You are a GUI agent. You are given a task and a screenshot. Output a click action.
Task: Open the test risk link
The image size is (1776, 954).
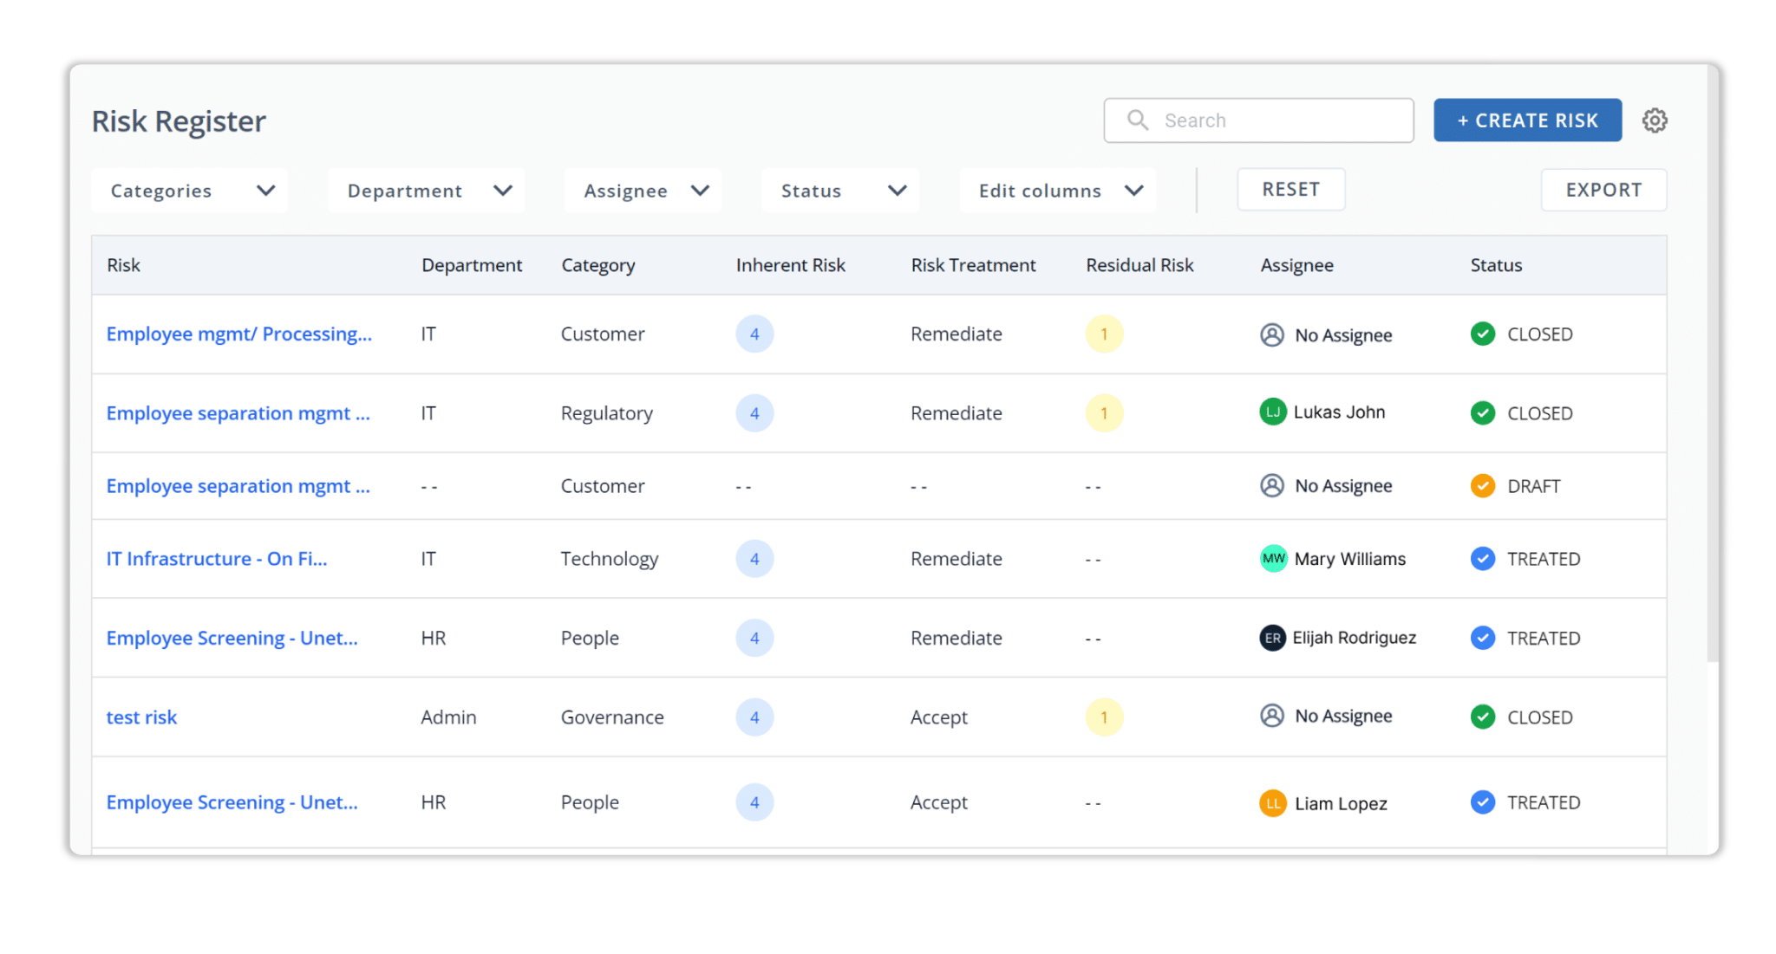[141, 717]
